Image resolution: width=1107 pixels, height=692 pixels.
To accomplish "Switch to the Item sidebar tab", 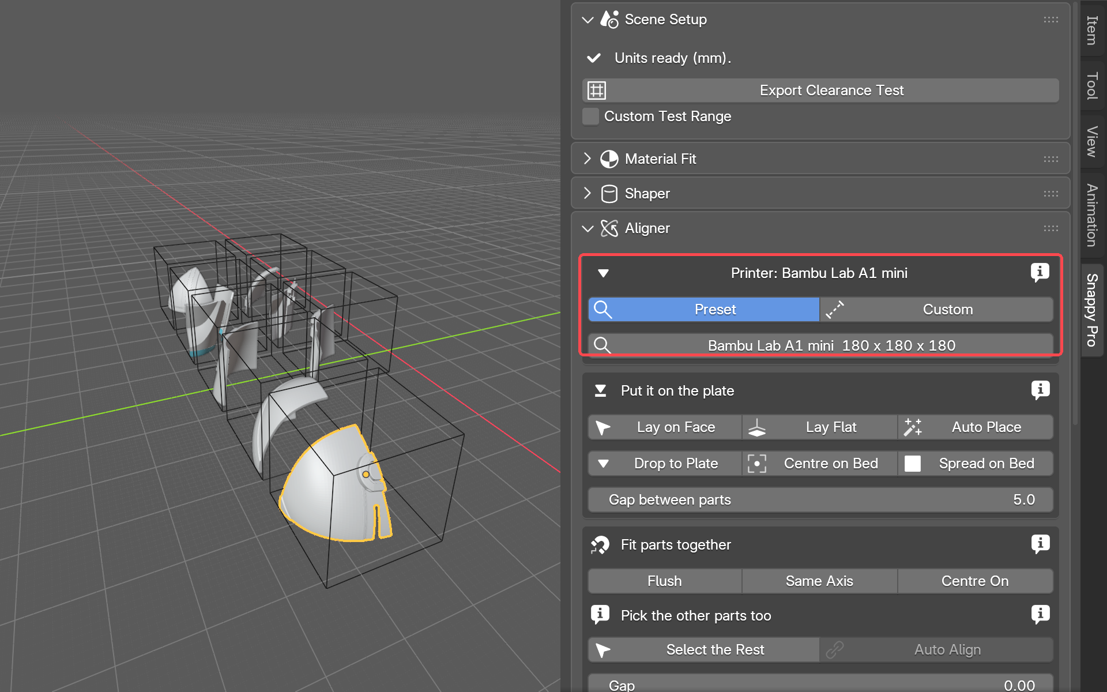I will point(1091,30).
